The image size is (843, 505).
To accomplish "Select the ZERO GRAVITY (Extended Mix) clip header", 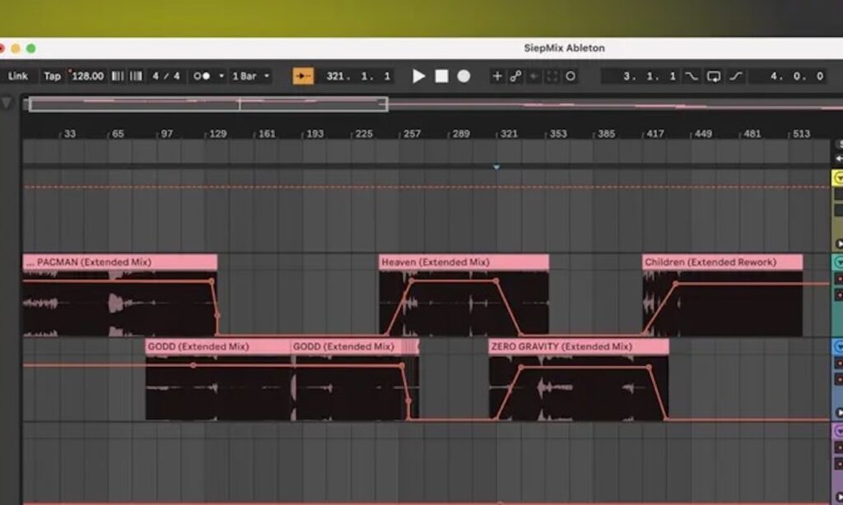I will (x=579, y=346).
